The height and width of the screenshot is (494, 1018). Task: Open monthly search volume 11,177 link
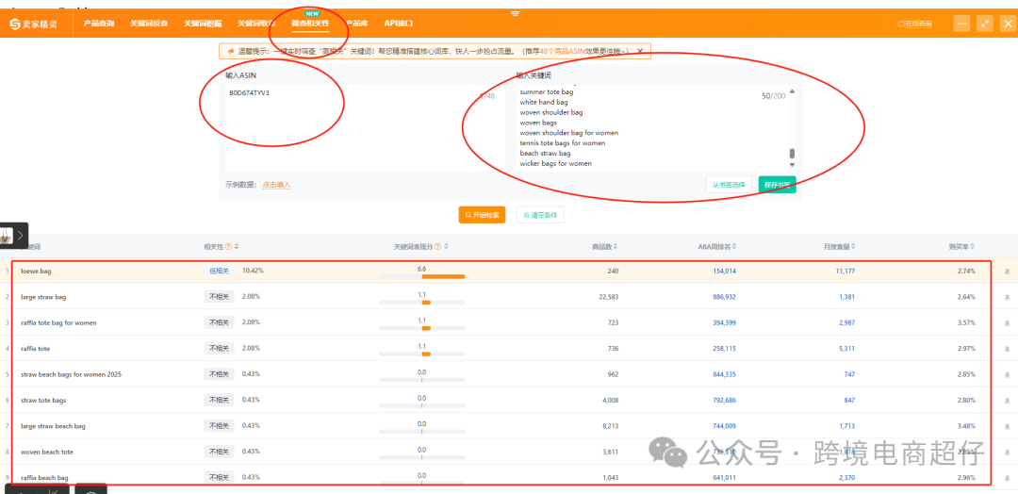click(846, 272)
